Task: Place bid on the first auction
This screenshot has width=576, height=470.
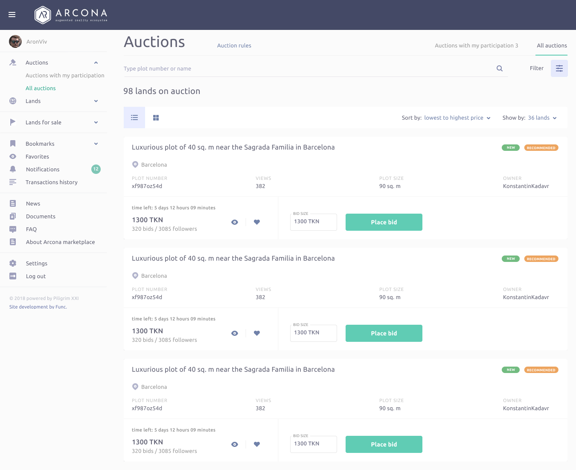Action: click(384, 222)
